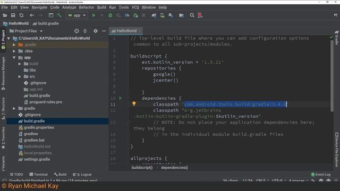
Task: Toggle the Gradle panel on the right edge
Action: click(x=336, y=37)
